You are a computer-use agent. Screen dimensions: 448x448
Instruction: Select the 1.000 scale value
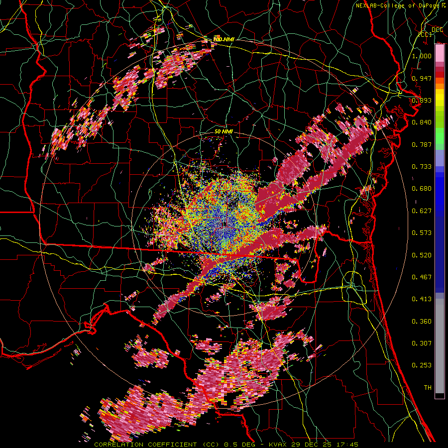422,56
